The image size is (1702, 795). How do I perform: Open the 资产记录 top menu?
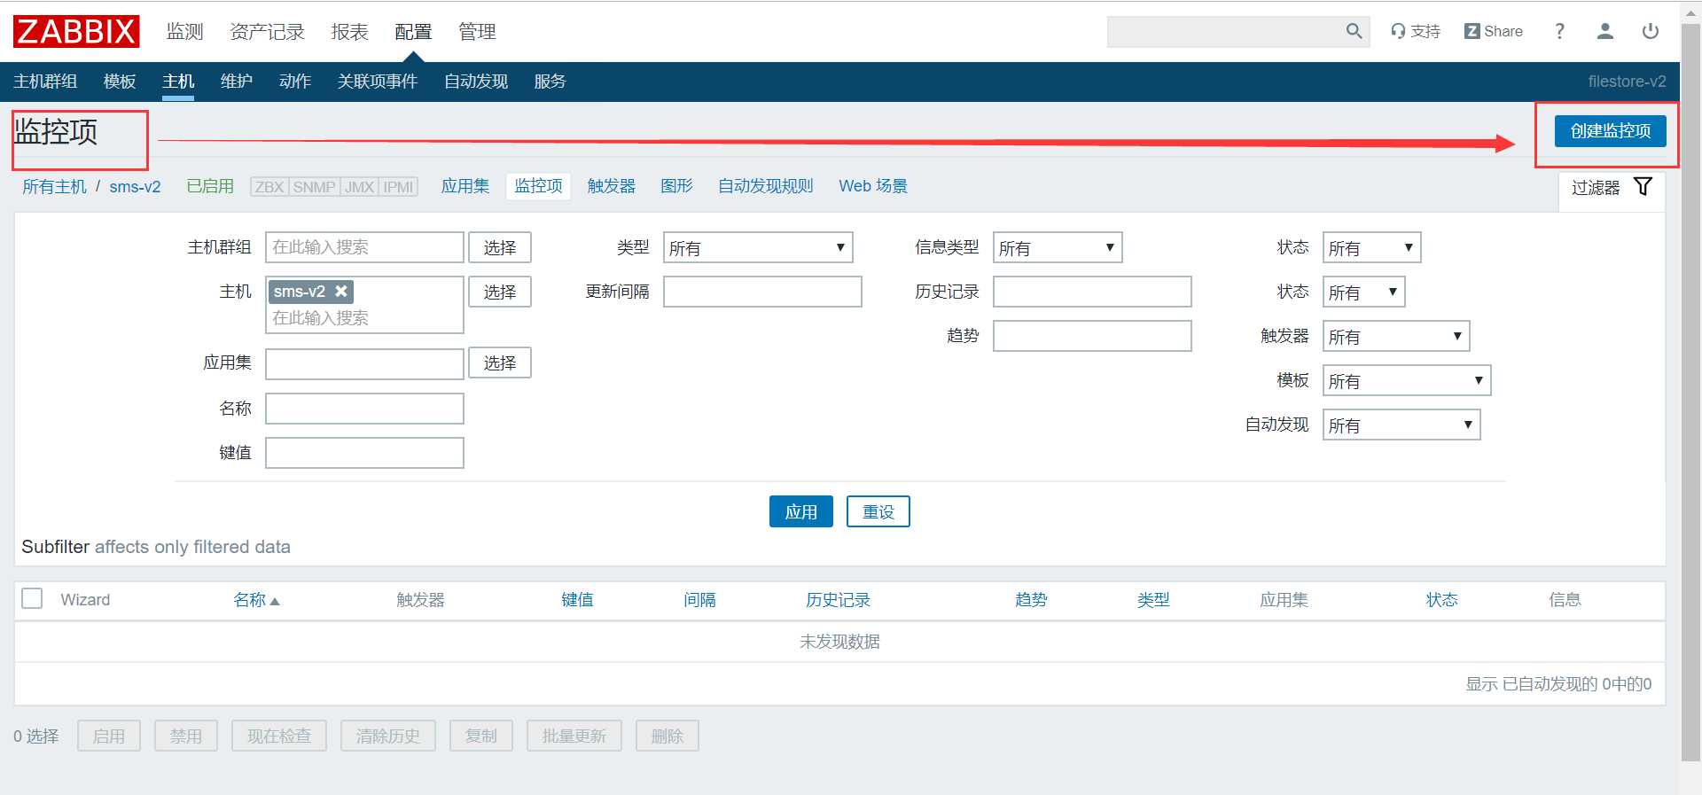[267, 32]
